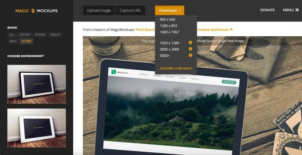Click the share arrow after hosted dashboard
Viewport: 302px width, 155px height.
click(x=231, y=30)
